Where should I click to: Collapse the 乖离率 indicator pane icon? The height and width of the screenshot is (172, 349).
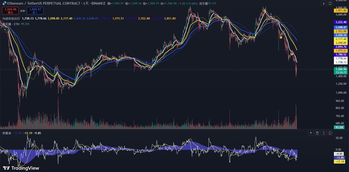coord(324,133)
